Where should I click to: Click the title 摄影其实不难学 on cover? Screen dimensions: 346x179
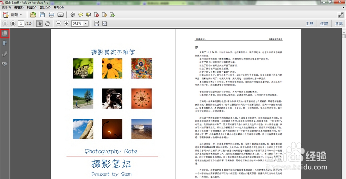point(113,52)
